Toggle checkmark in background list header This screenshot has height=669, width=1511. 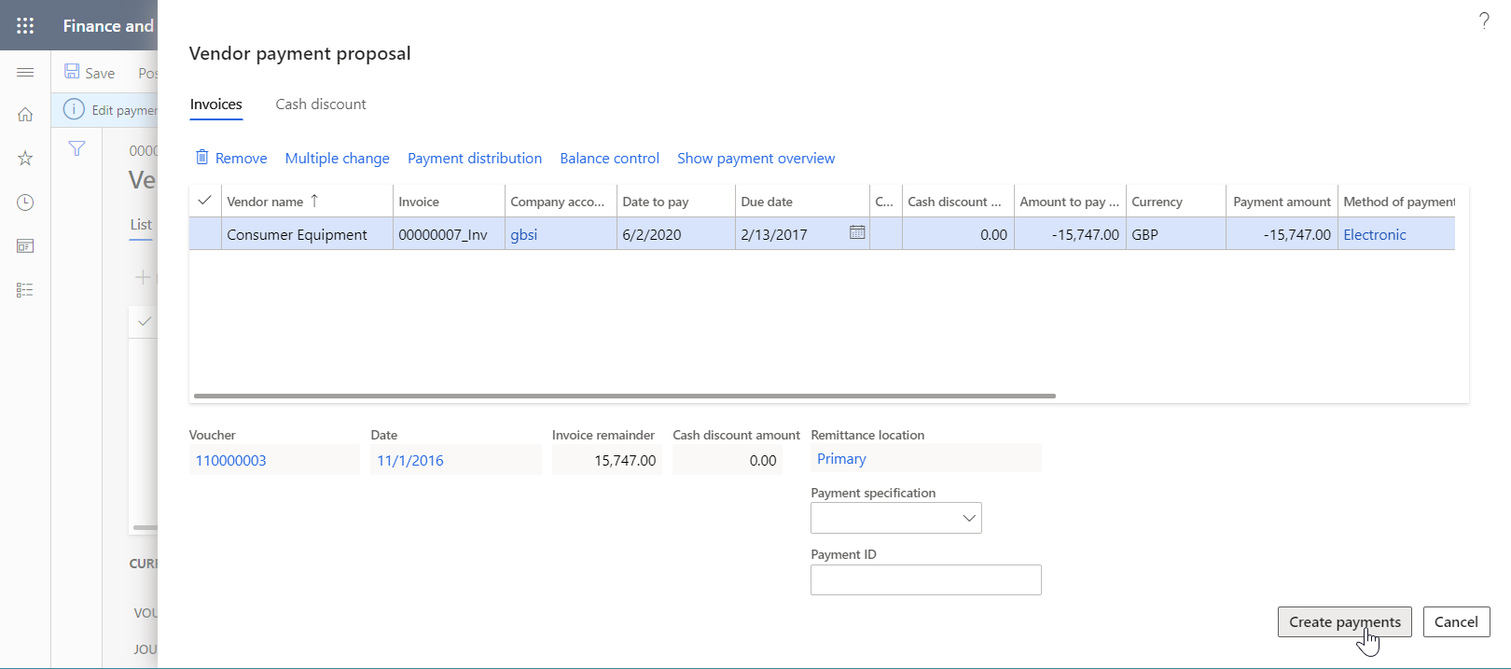coord(145,322)
